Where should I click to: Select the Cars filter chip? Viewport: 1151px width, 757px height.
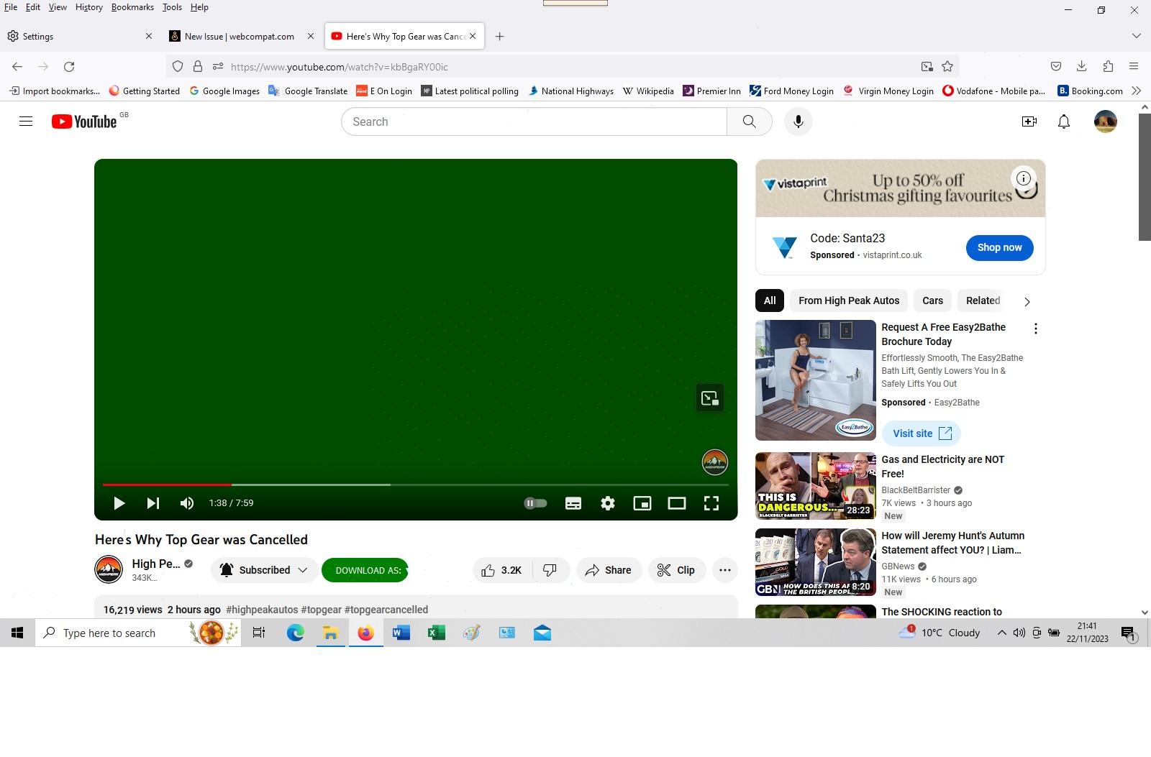(x=932, y=300)
